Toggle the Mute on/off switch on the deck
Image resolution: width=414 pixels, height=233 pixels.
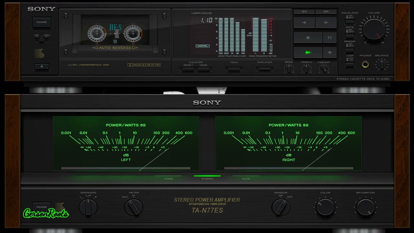pos(349,36)
